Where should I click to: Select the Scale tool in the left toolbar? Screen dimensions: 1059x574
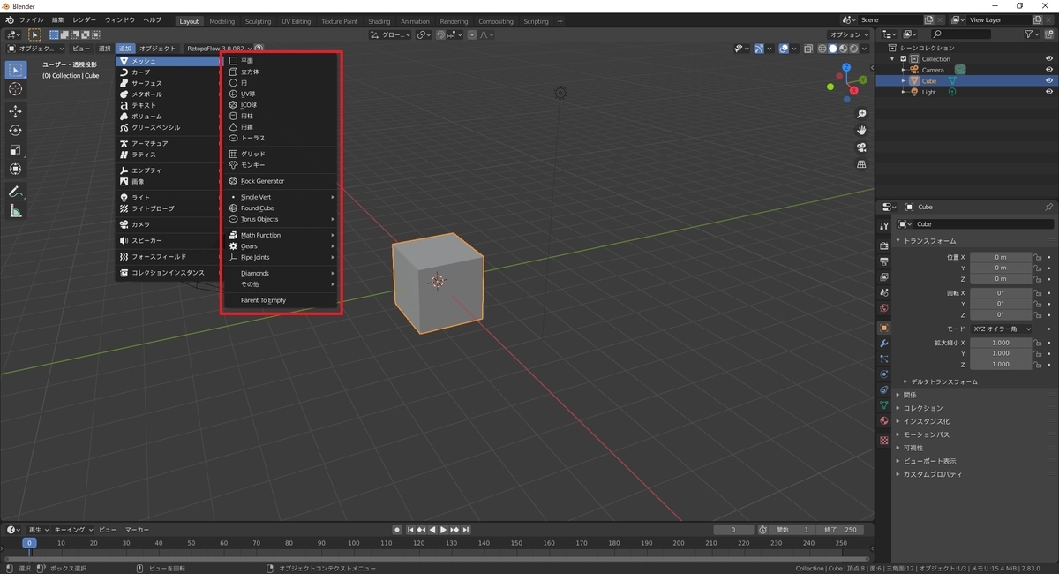(x=15, y=149)
